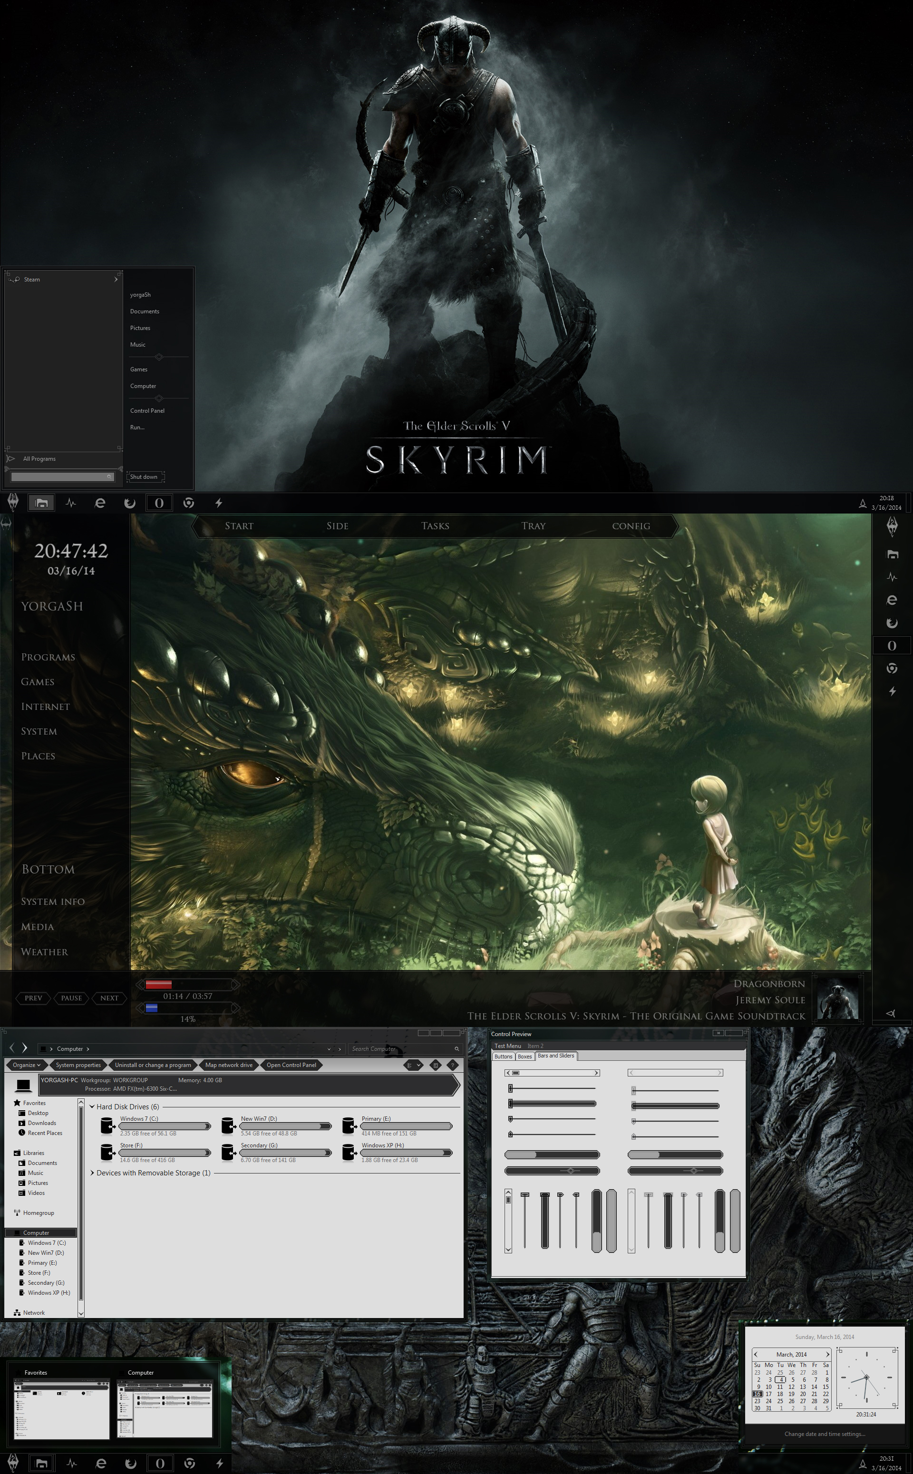Expand Devices with Removable Storage group
This screenshot has height=1474, width=913.
92,1173
